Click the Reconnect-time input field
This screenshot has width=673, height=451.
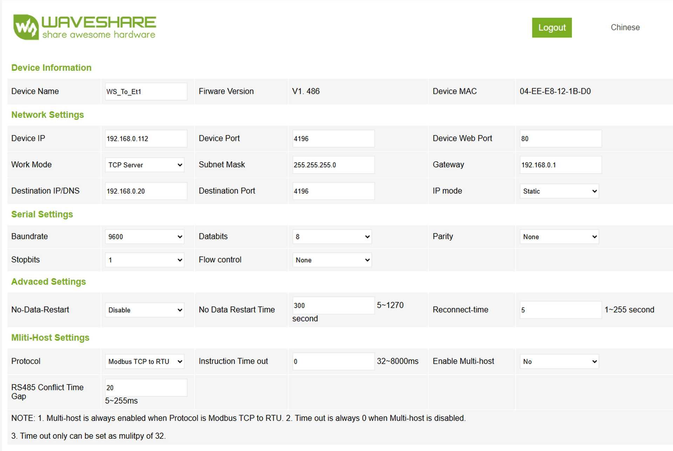tap(560, 310)
